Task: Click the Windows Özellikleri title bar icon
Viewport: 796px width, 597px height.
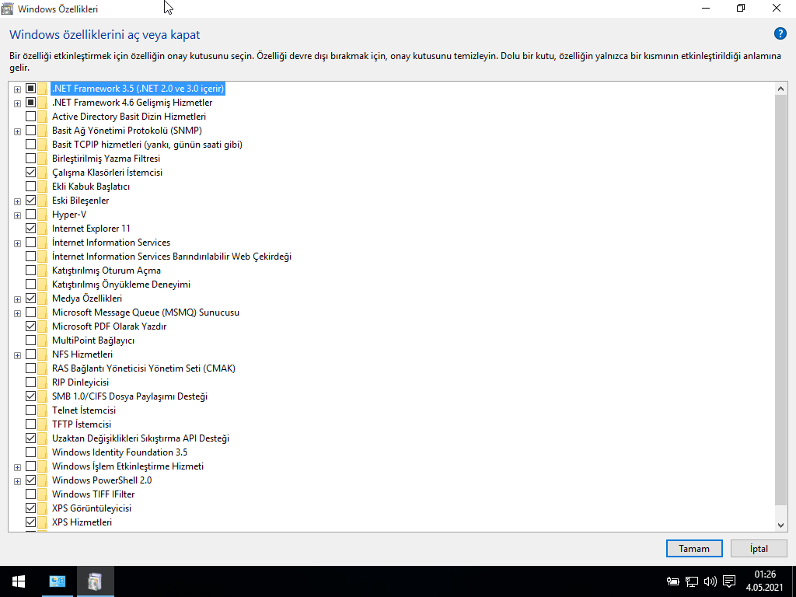Action: click(x=8, y=9)
